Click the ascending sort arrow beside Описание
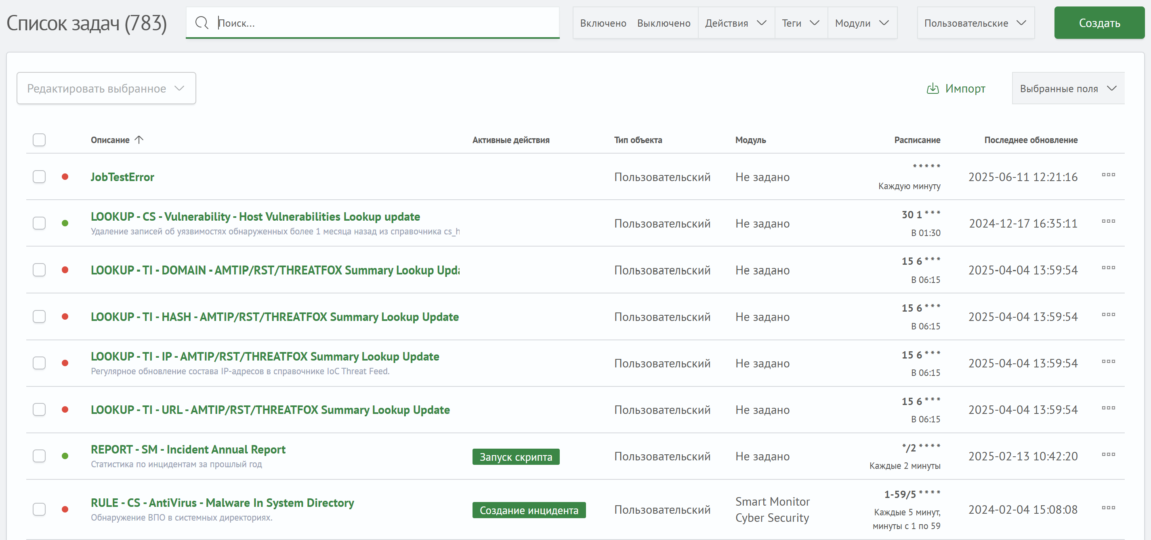The height and width of the screenshot is (540, 1151). [139, 140]
